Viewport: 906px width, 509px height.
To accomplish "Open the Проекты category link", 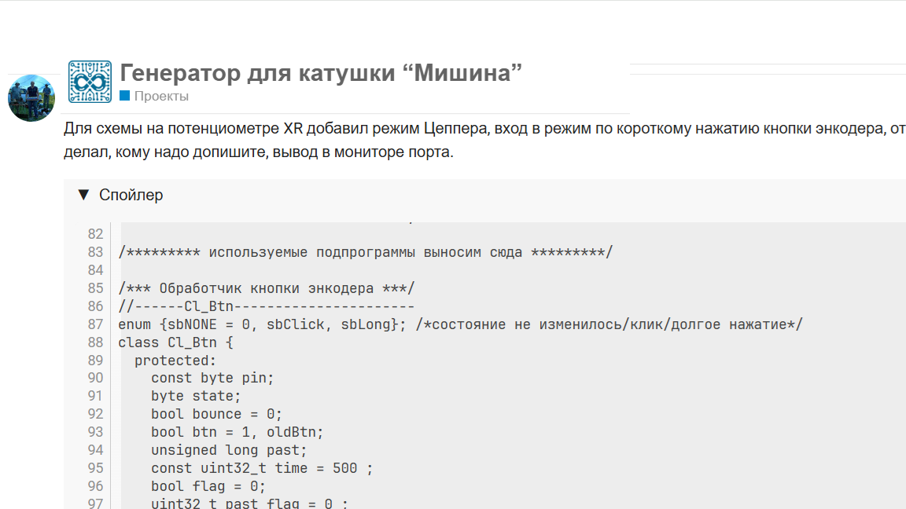I will point(162,96).
